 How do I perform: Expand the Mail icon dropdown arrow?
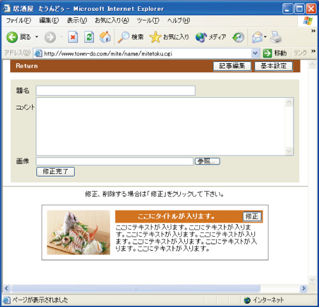pos(265,37)
